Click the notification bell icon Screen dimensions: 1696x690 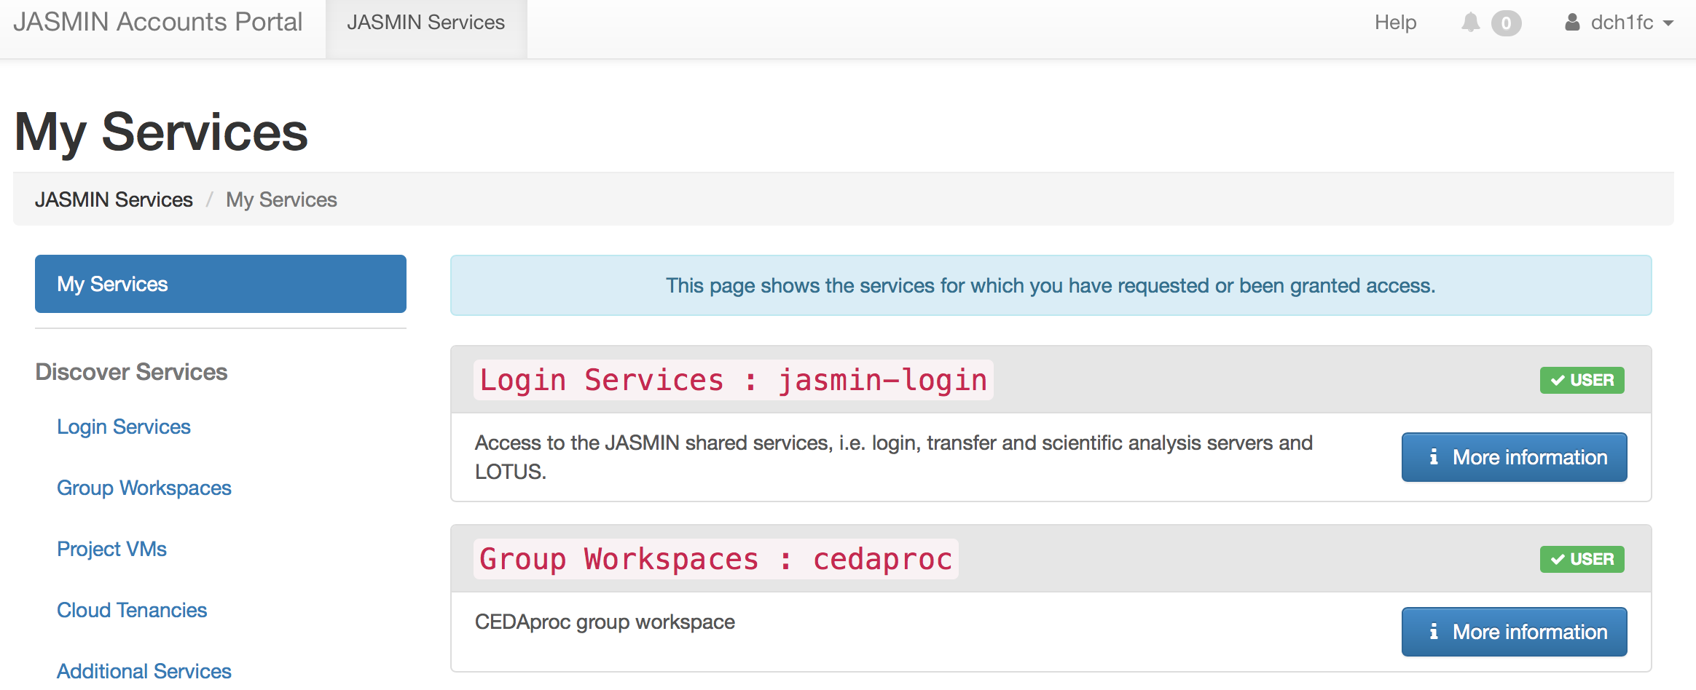[1470, 23]
